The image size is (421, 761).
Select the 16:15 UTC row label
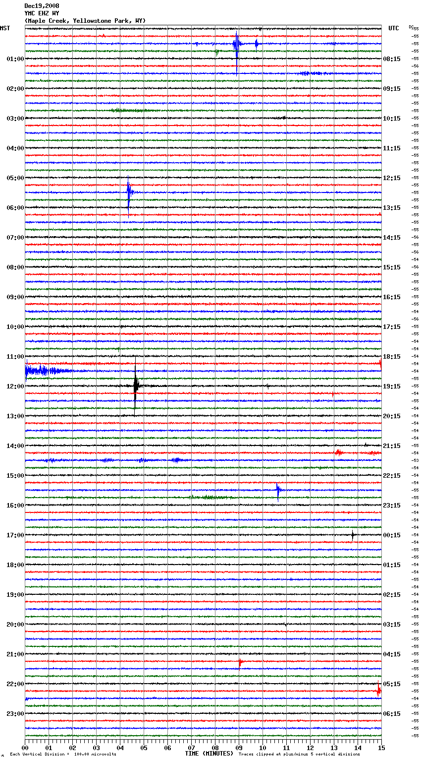[x=392, y=297]
